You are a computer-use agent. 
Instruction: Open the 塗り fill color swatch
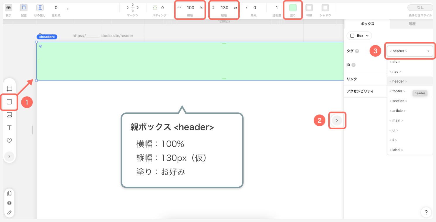(x=293, y=8)
